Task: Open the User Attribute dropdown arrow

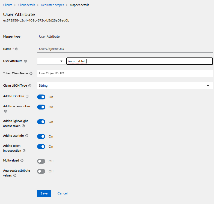Action: 61,61
